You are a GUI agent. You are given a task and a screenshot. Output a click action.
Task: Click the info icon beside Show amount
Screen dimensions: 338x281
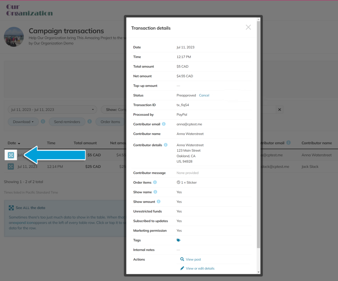[158, 202]
